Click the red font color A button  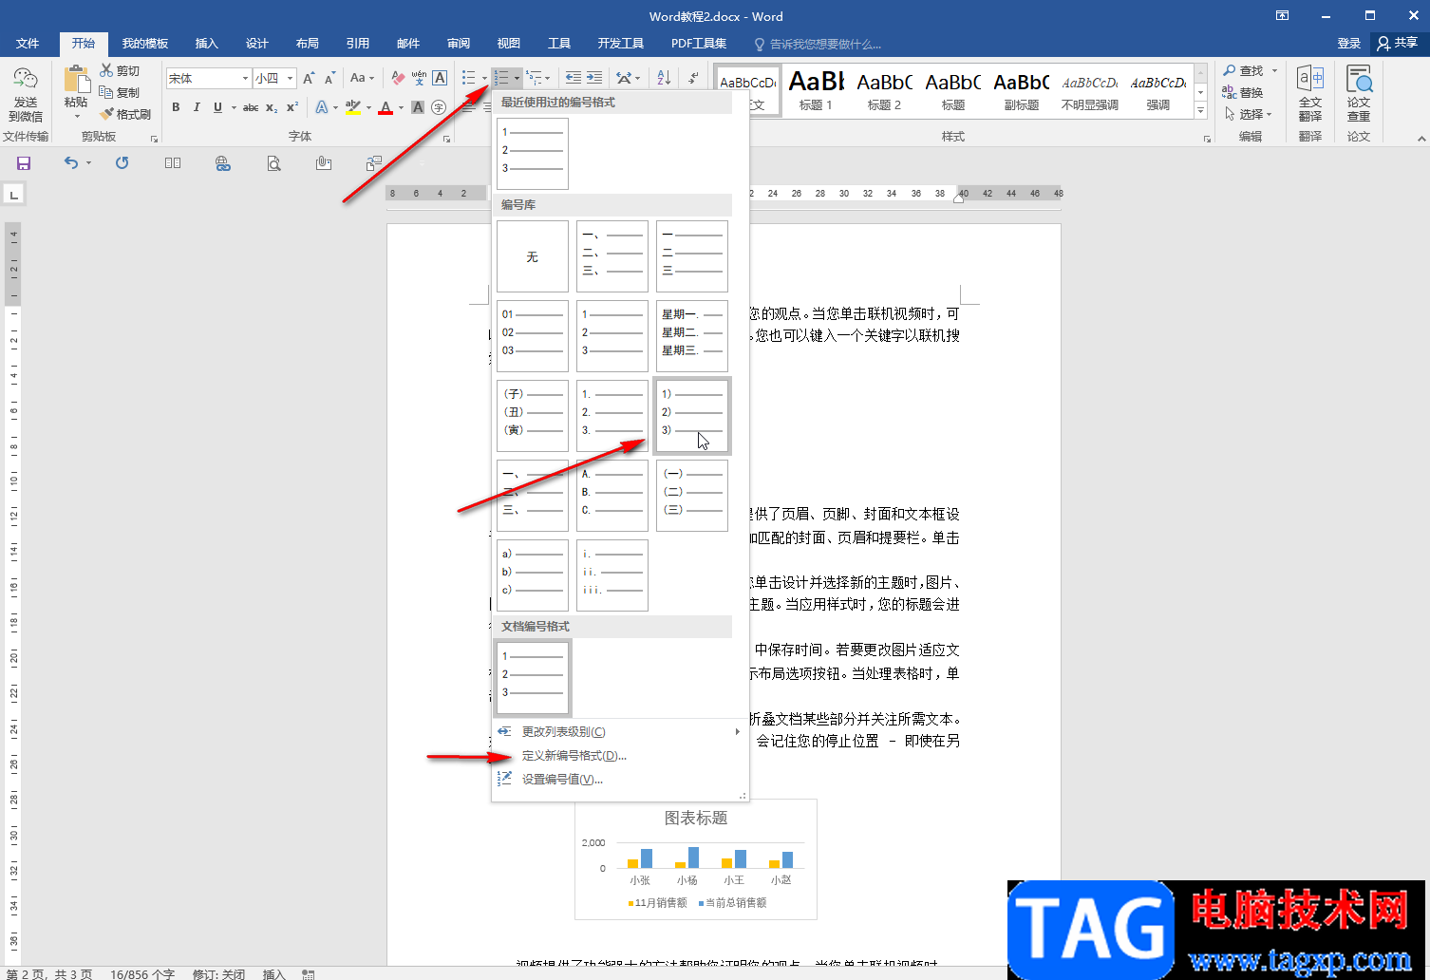point(386,107)
